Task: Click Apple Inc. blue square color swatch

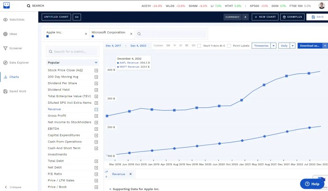Action: click(47, 36)
